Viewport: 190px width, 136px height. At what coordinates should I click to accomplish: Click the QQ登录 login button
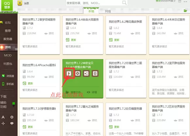(7, 5)
